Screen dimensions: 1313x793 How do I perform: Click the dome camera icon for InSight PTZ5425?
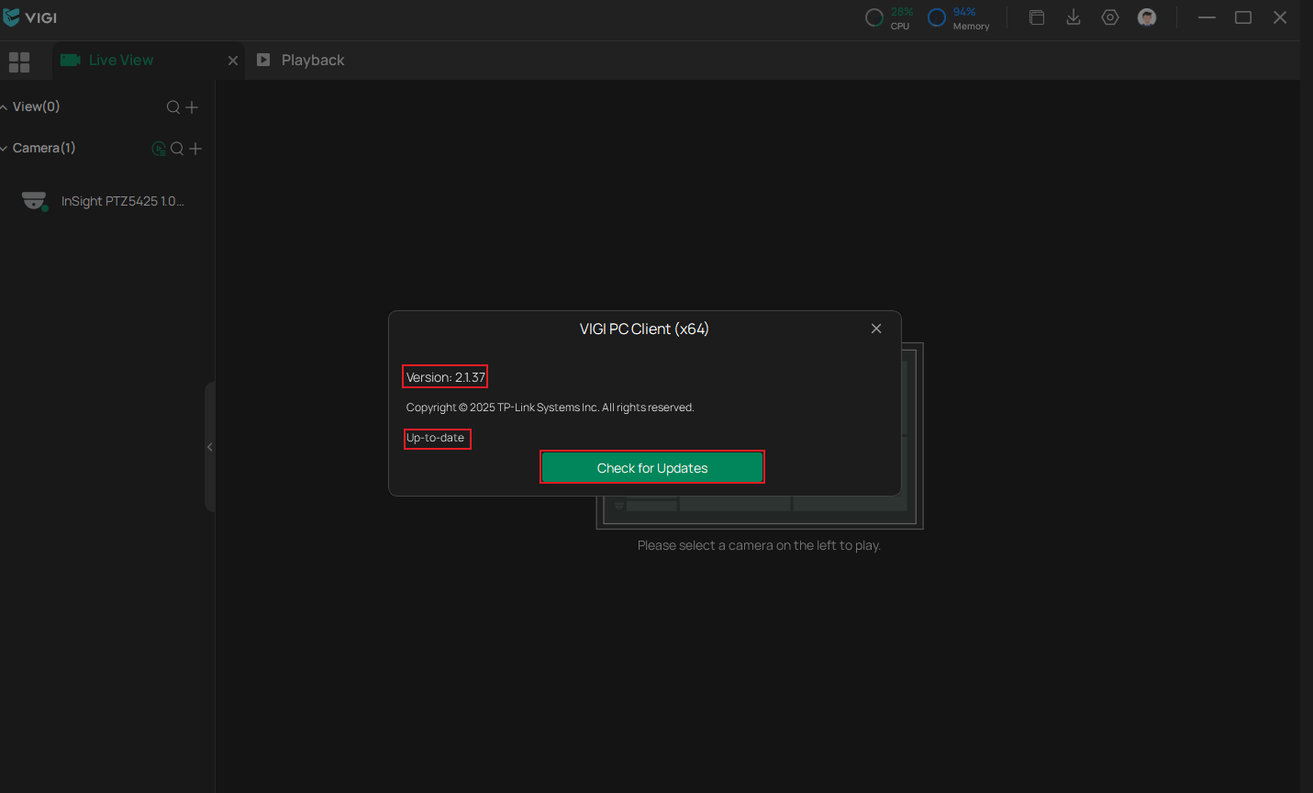tap(35, 201)
